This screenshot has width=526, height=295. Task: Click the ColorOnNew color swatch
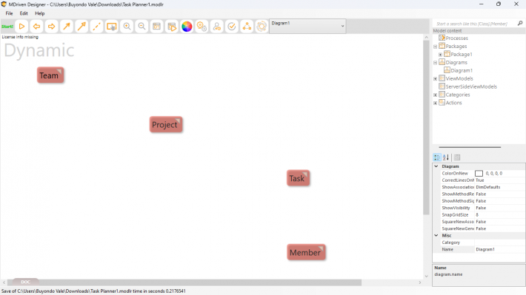pos(479,174)
